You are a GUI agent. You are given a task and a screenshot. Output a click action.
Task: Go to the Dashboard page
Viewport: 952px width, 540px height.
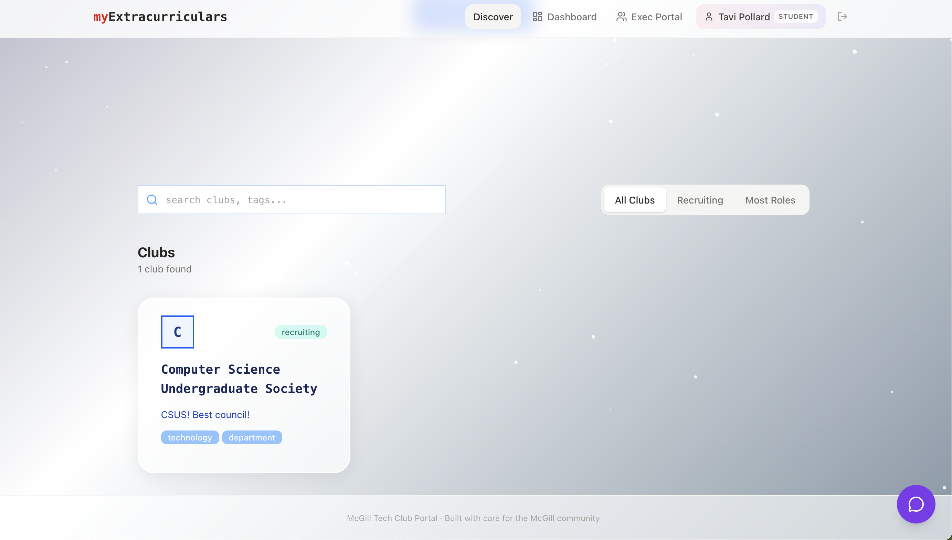click(x=571, y=17)
